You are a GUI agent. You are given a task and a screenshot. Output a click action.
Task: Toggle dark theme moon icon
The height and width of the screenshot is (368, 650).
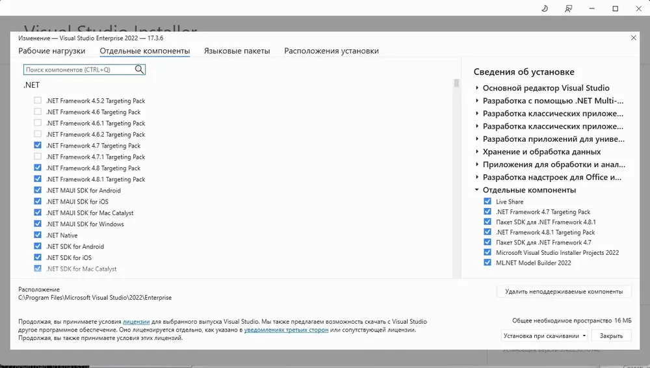[x=545, y=8]
